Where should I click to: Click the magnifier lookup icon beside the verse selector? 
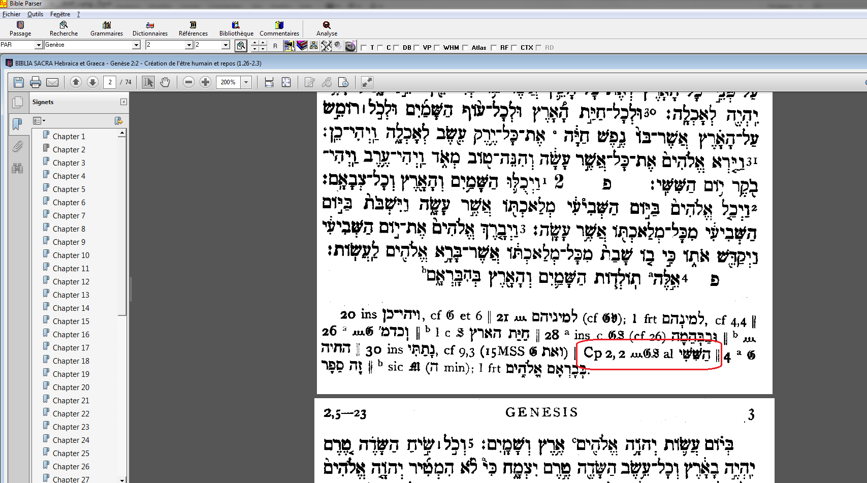coord(241,46)
